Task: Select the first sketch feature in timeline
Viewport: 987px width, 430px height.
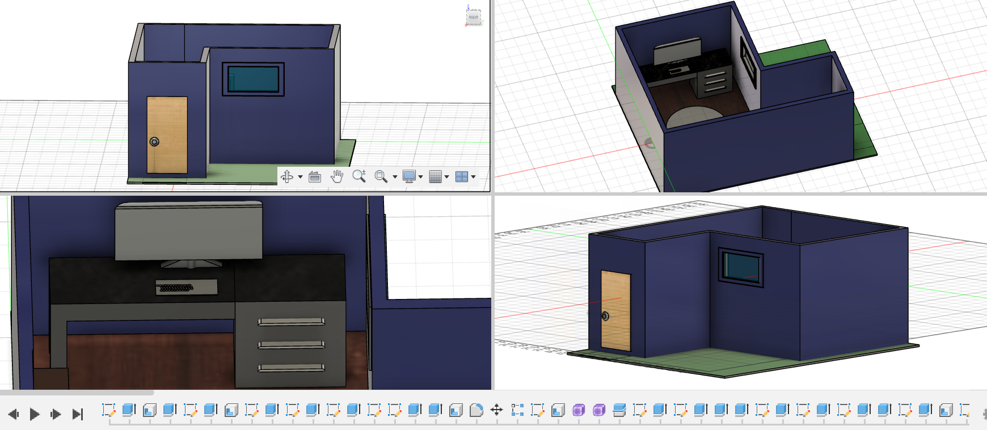Action: pos(109,410)
